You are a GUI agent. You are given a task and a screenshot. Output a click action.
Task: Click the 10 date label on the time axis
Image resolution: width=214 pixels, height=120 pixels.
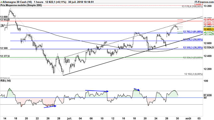pyautogui.click(x=102, y=118)
